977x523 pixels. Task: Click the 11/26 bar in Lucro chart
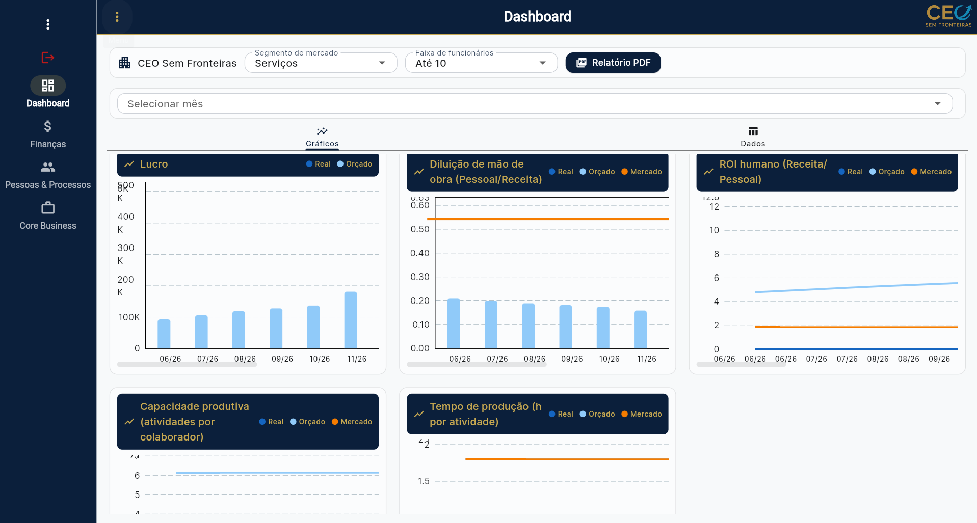[351, 320]
